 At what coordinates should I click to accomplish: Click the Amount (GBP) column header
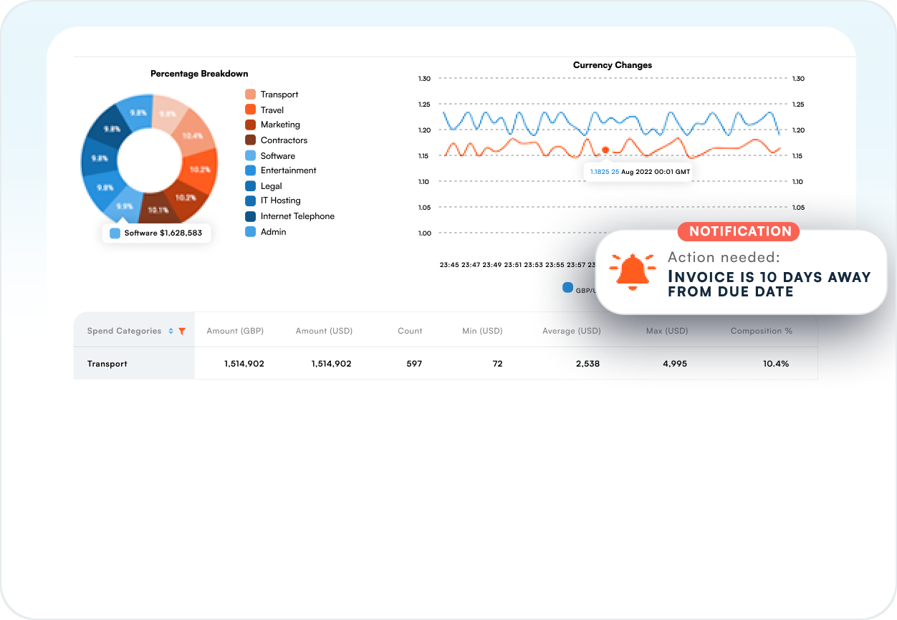tap(235, 331)
